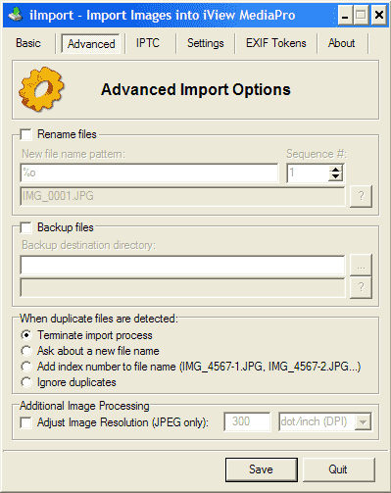Image resolution: width=391 pixels, height=493 pixels.
Task: Open the EXIF Tokens tab
Action: coord(276,43)
